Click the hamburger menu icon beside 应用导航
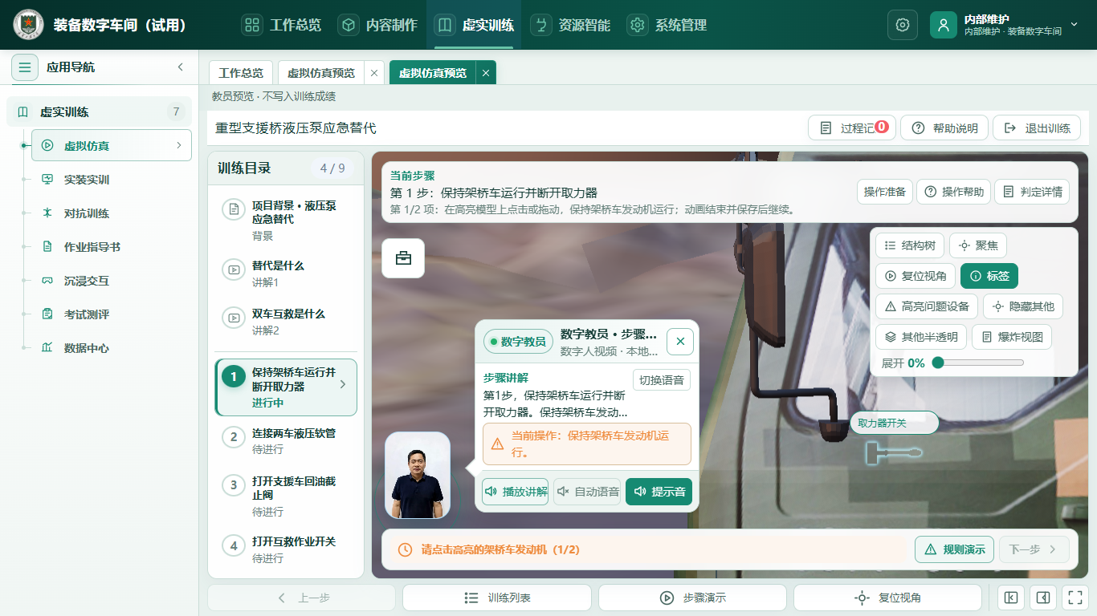The width and height of the screenshot is (1097, 616). (x=25, y=67)
